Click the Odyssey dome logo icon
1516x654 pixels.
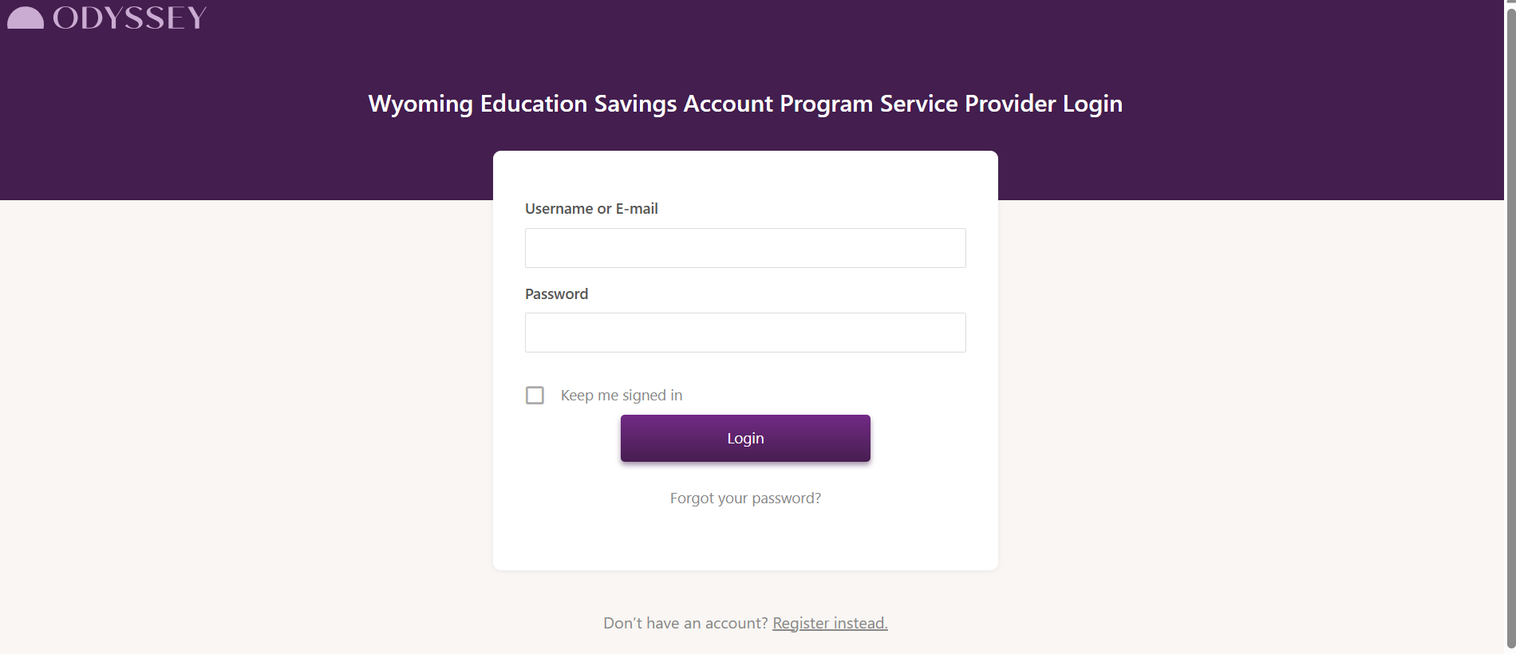click(x=26, y=18)
